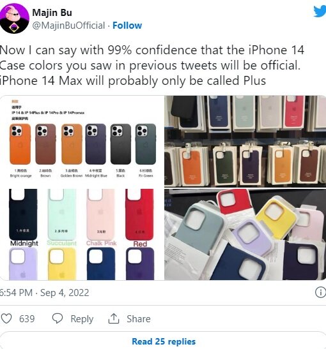The width and height of the screenshot is (326, 349).
Task: Select the red silicone case swatch
Action: click(x=139, y=214)
